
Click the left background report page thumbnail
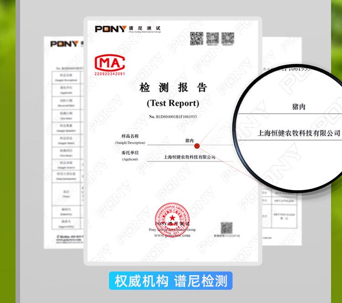click(x=64, y=142)
